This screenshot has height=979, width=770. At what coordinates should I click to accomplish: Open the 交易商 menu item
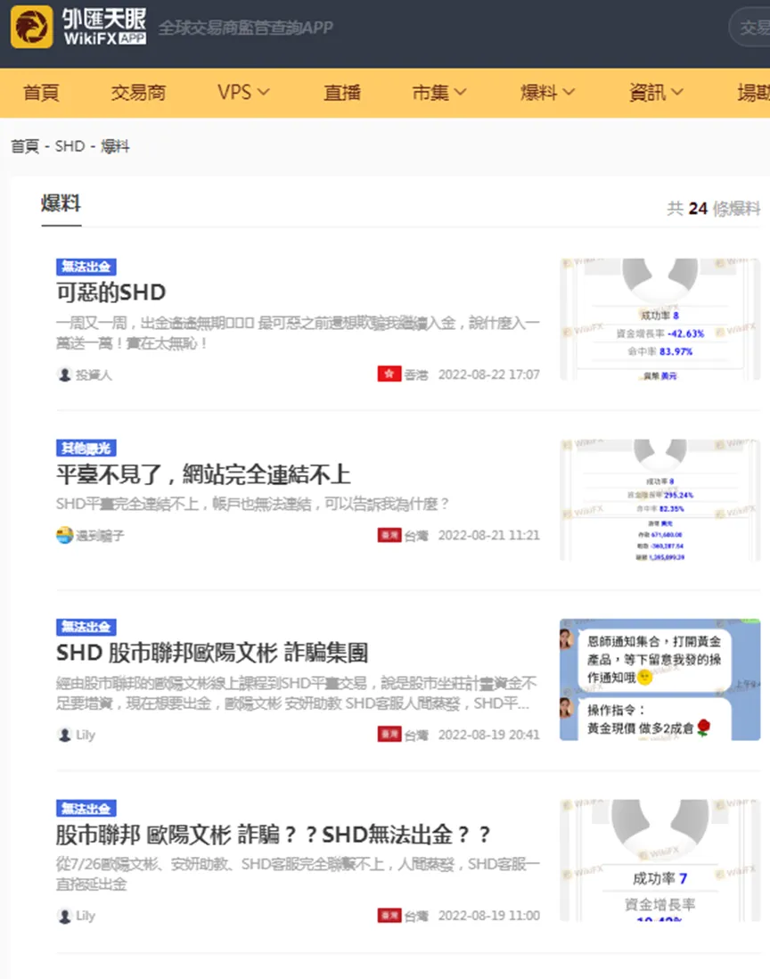tap(138, 93)
